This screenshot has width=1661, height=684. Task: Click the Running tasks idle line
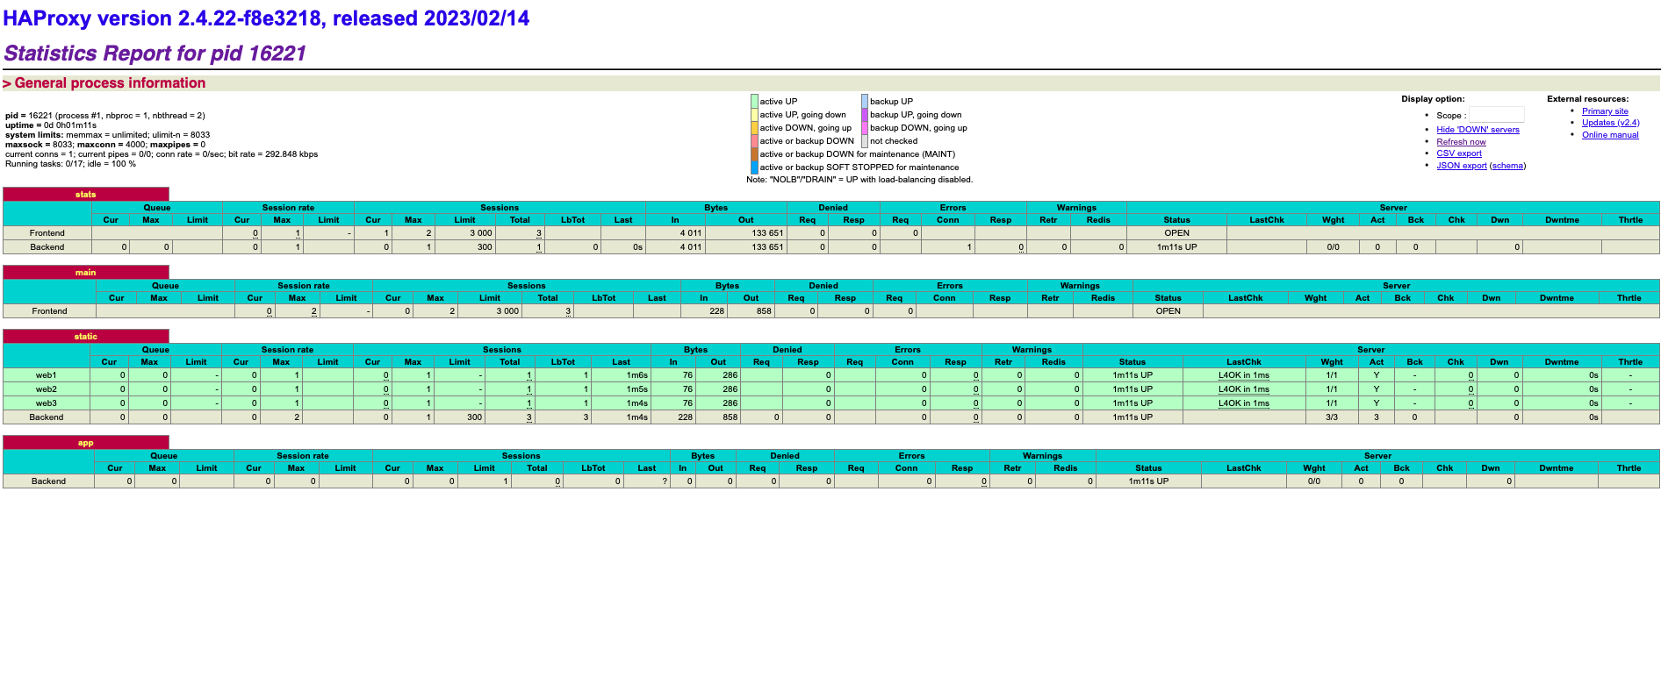(x=70, y=164)
